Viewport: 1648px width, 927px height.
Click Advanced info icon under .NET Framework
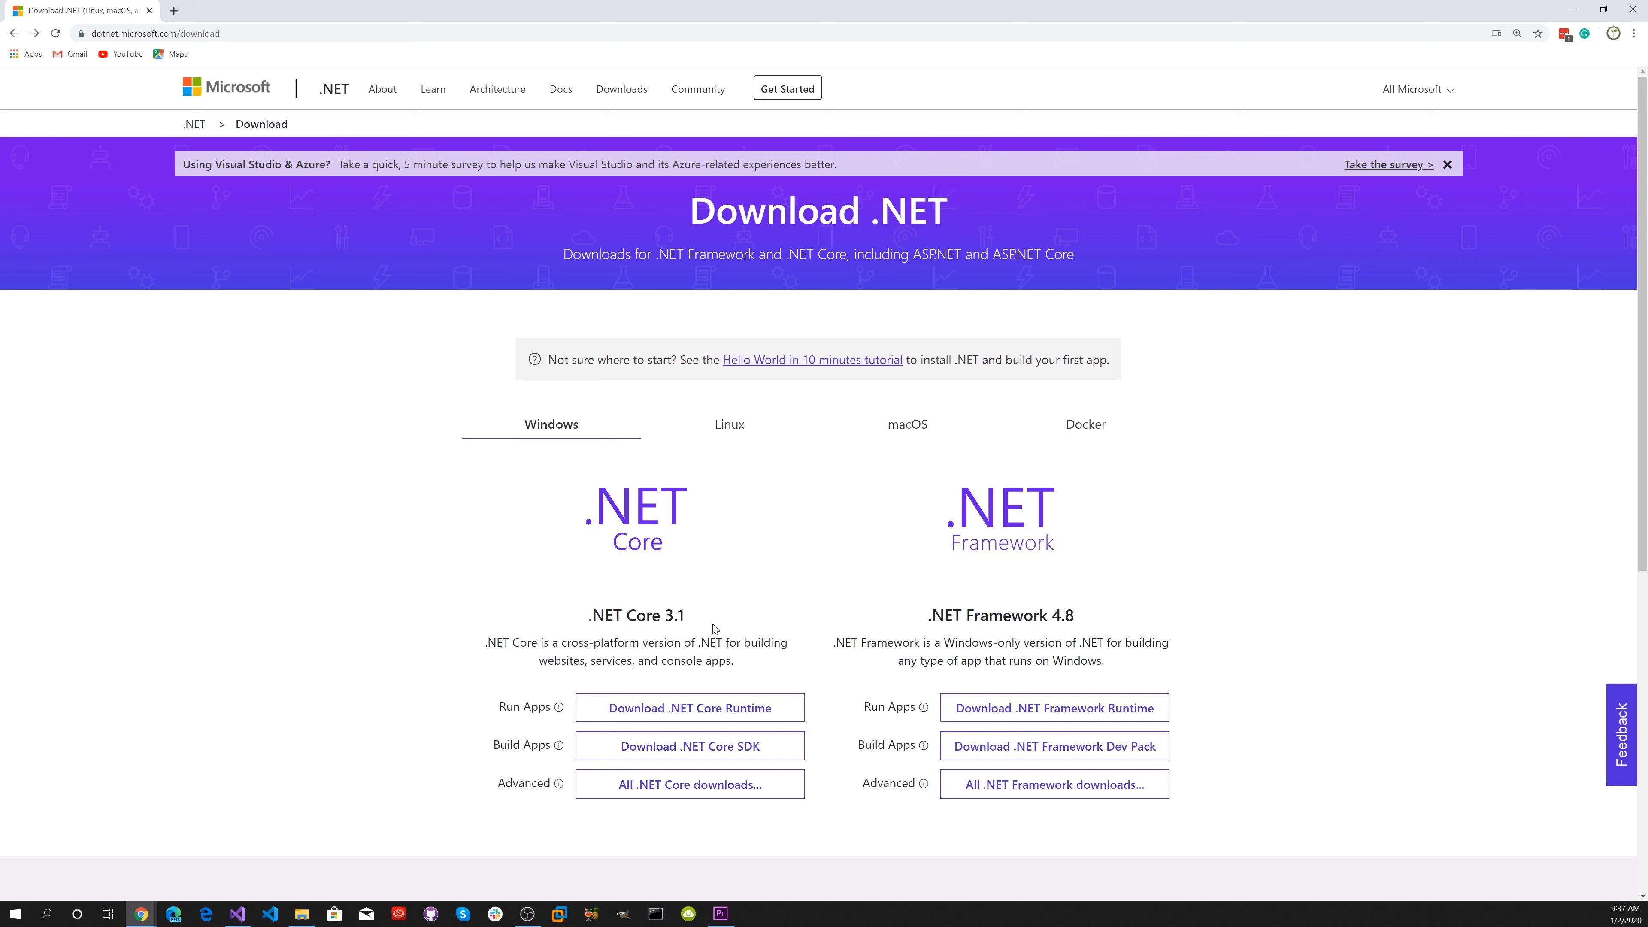923,784
